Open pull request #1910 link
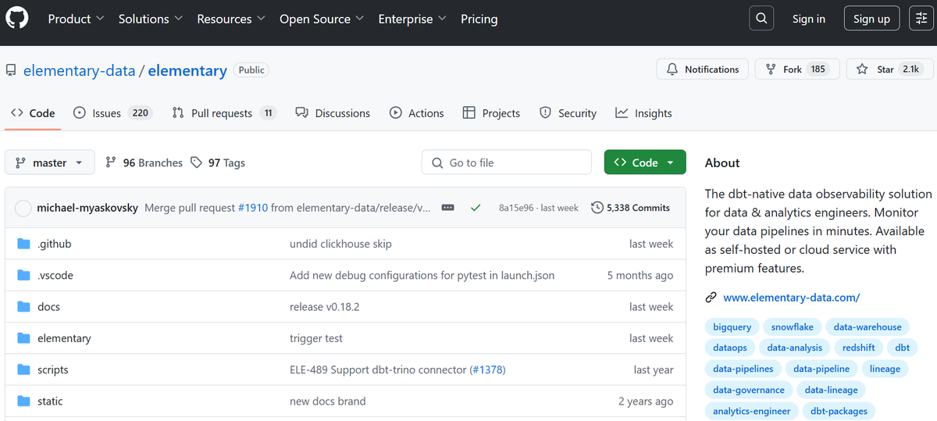Screen dimensions: 937x421 (253, 208)
